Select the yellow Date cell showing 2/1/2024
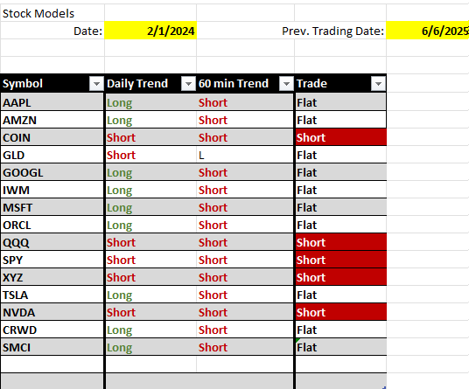Image resolution: width=469 pixels, height=389 pixels. tap(150, 31)
